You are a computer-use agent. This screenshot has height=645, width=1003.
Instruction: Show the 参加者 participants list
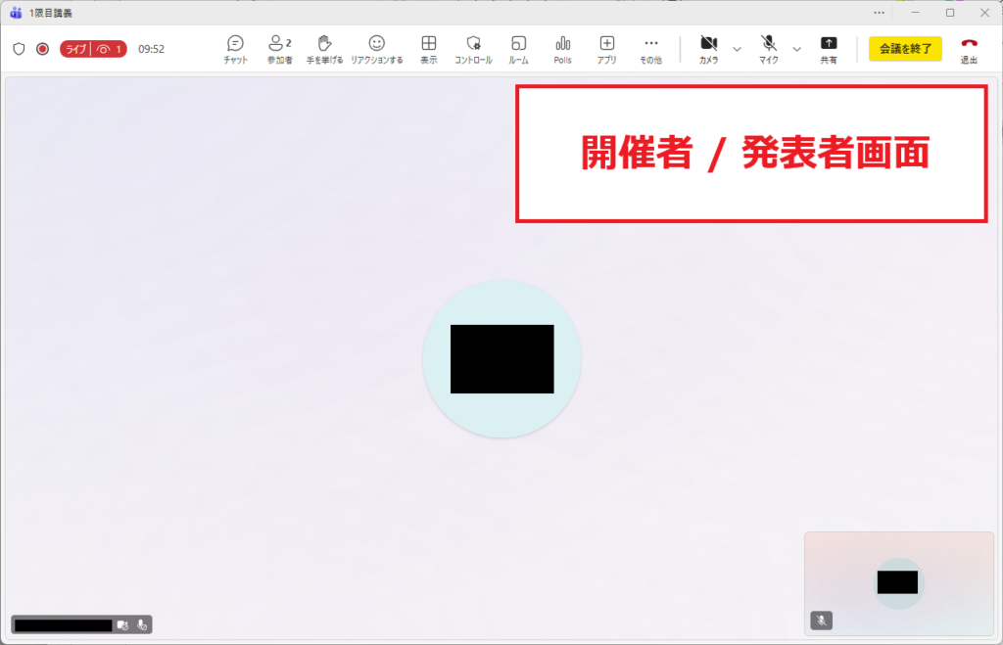pyautogui.click(x=279, y=49)
